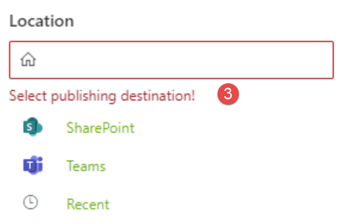This screenshot has width=345, height=224.
Task: Browse Teams channels via purple T icon
Action: click(x=32, y=166)
